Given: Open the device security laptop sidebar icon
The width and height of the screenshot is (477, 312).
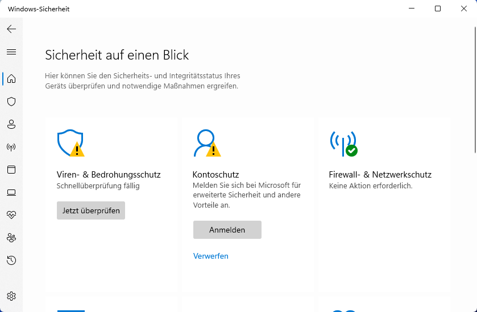Looking at the screenshot, I should [x=11, y=192].
